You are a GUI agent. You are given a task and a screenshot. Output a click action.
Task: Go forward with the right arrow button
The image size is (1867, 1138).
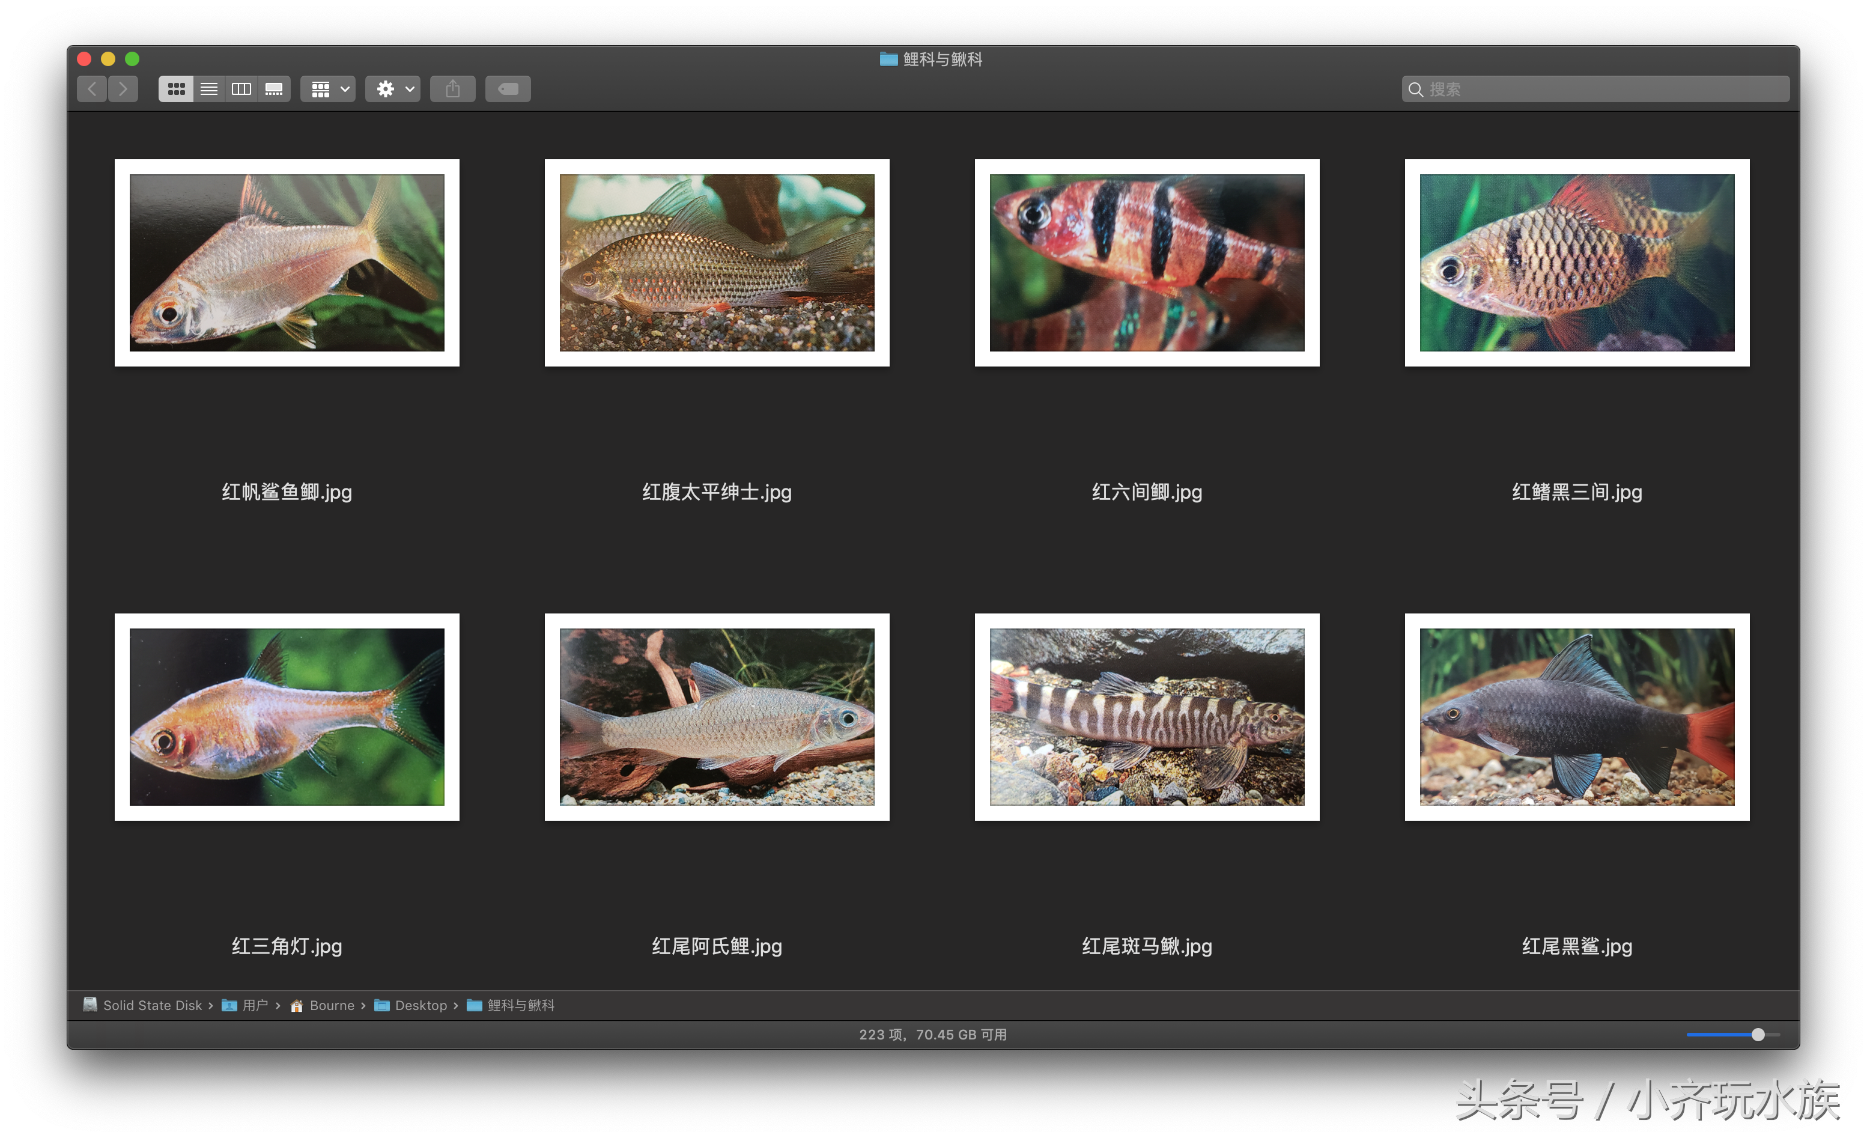pyautogui.click(x=123, y=90)
